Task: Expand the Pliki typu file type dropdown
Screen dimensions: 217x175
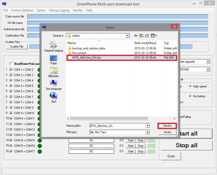Action: [x=147, y=132]
